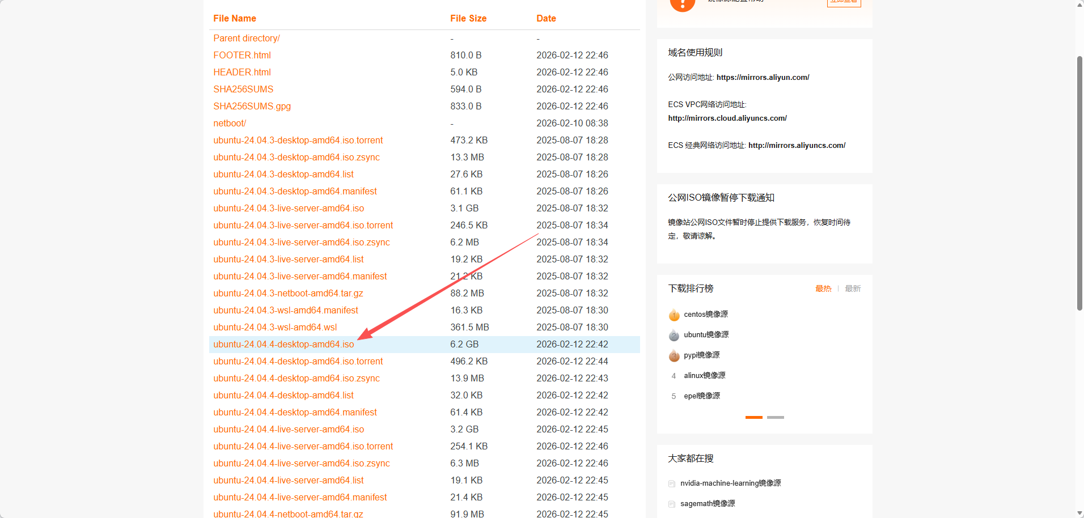
Task: Click the File Name column header
Action: pyautogui.click(x=235, y=18)
